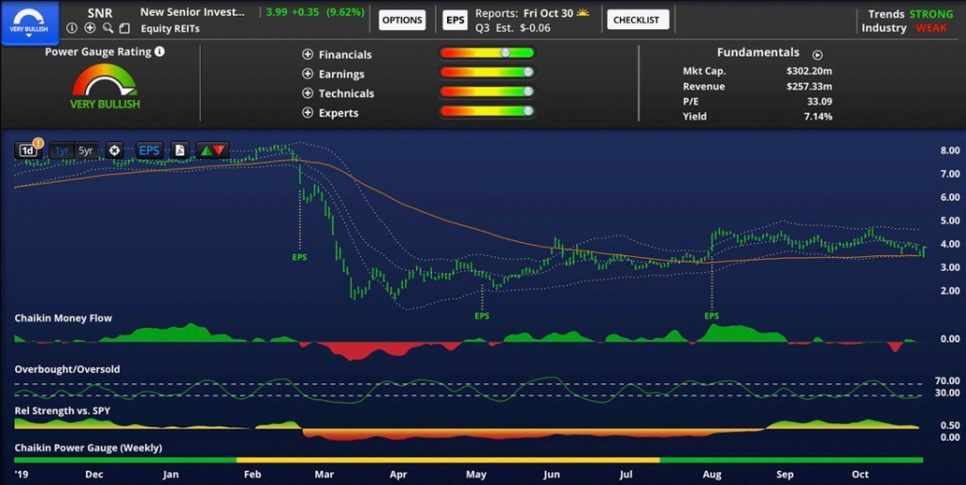This screenshot has width=966, height=485.
Task: Switch chart to the 1yr range
Action: 62,151
